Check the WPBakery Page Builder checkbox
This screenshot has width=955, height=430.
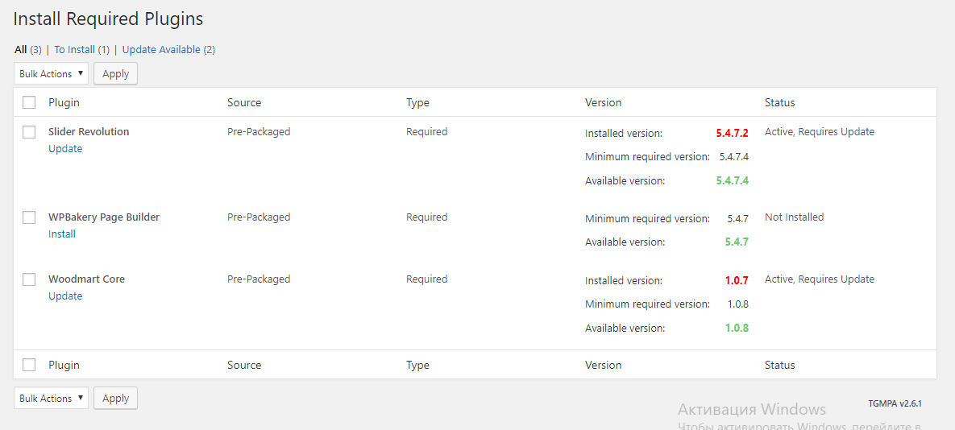pos(29,217)
